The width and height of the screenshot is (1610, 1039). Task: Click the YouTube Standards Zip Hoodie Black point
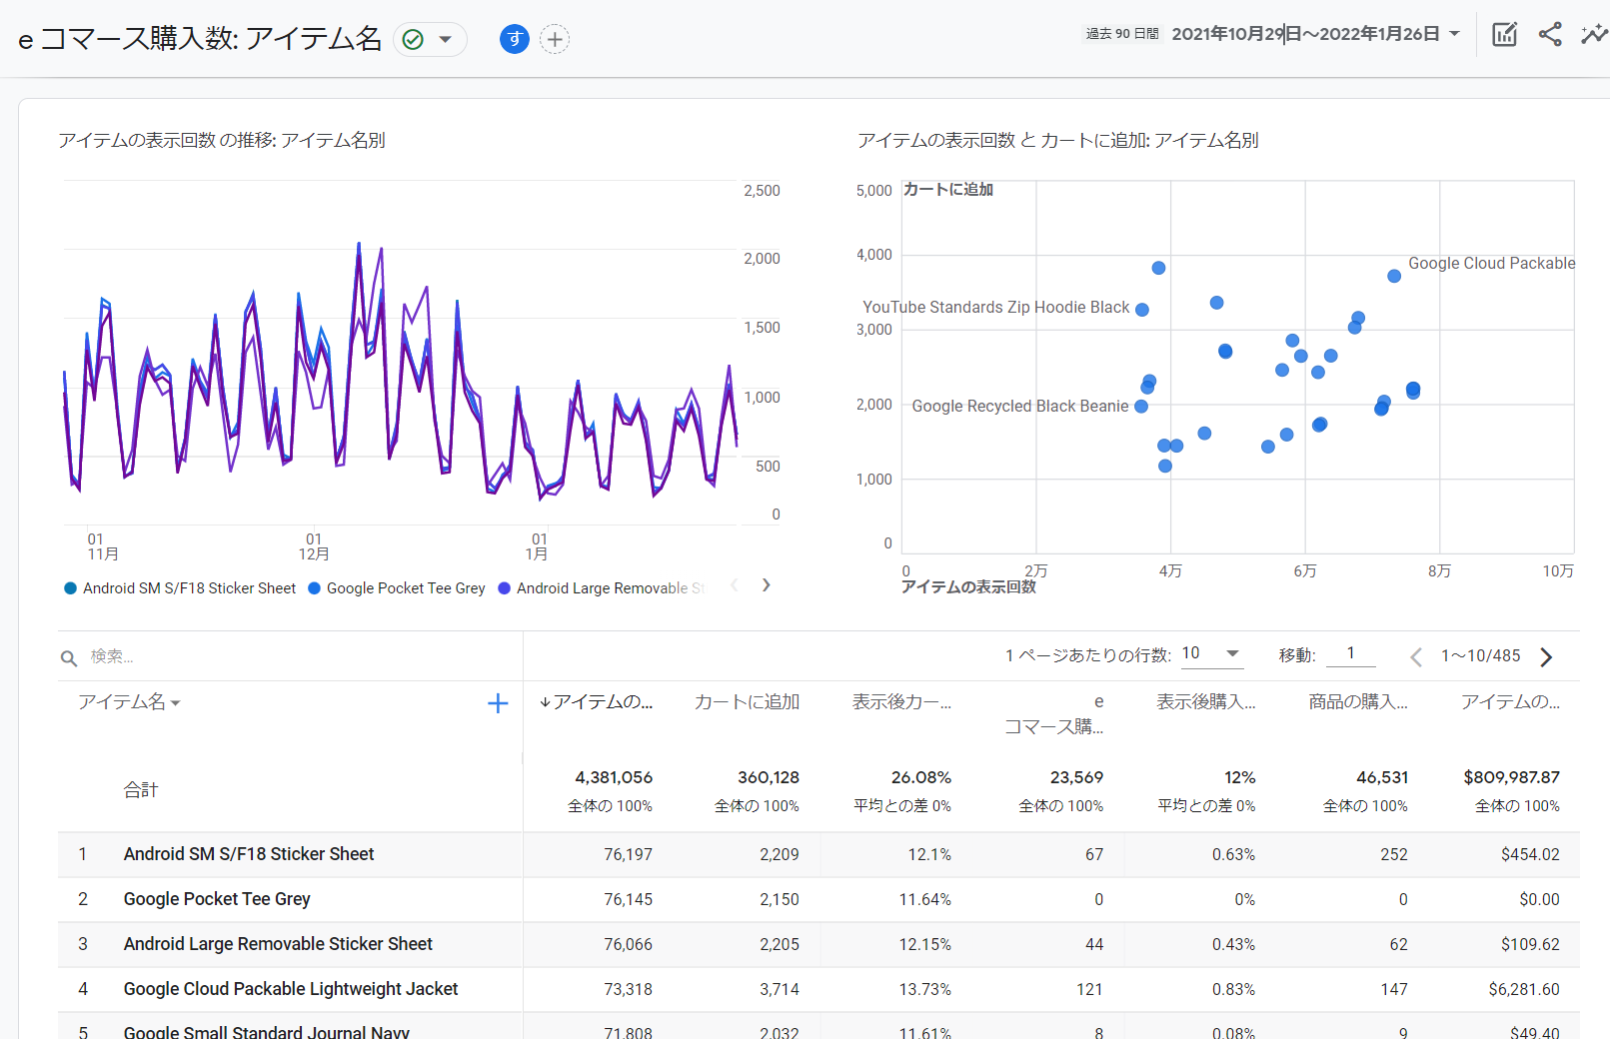click(1142, 310)
